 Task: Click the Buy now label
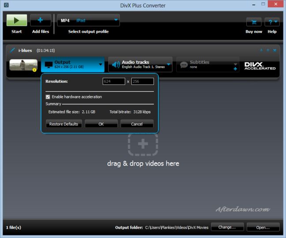[254, 32]
